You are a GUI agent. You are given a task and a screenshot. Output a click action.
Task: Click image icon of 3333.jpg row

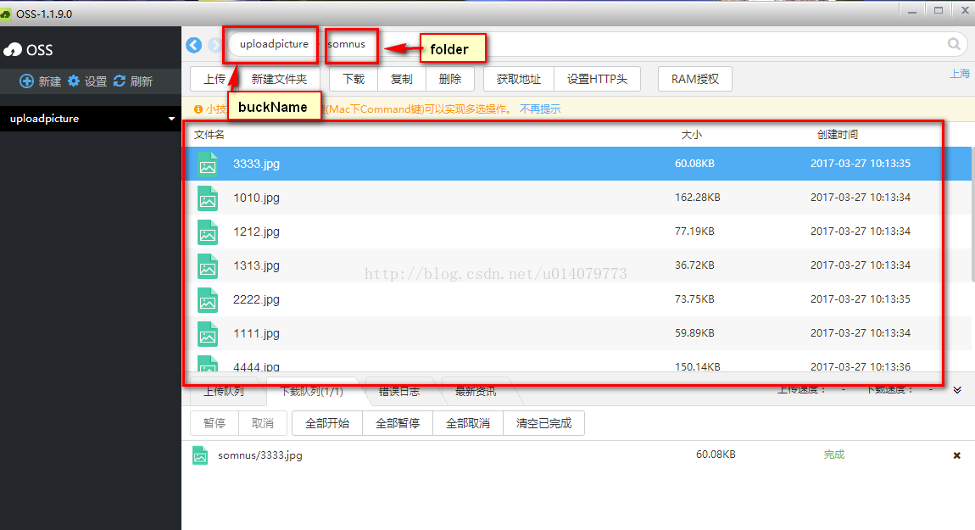point(208,164)
